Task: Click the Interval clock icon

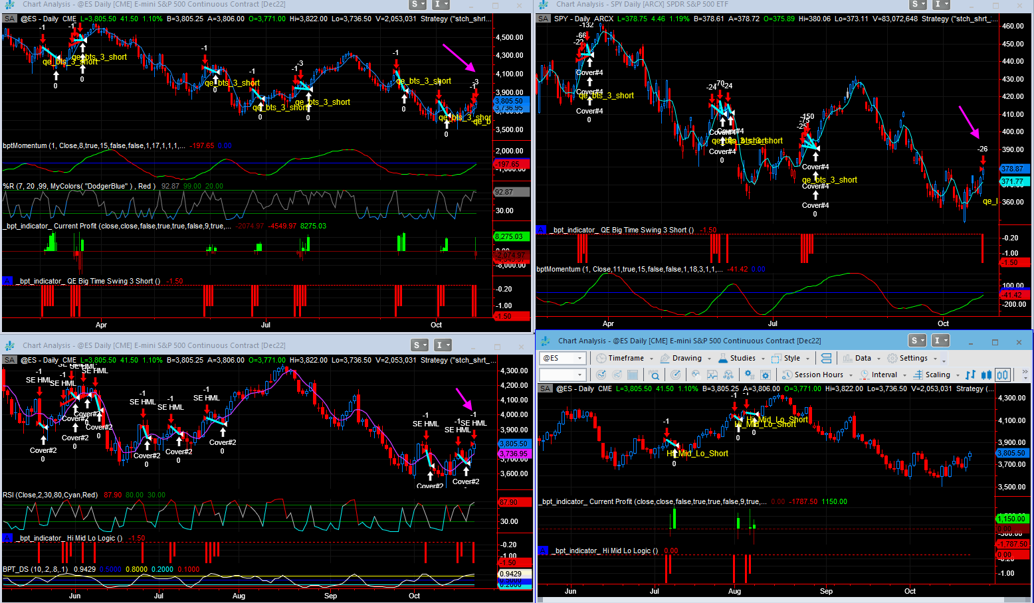Action: (865, 375)
